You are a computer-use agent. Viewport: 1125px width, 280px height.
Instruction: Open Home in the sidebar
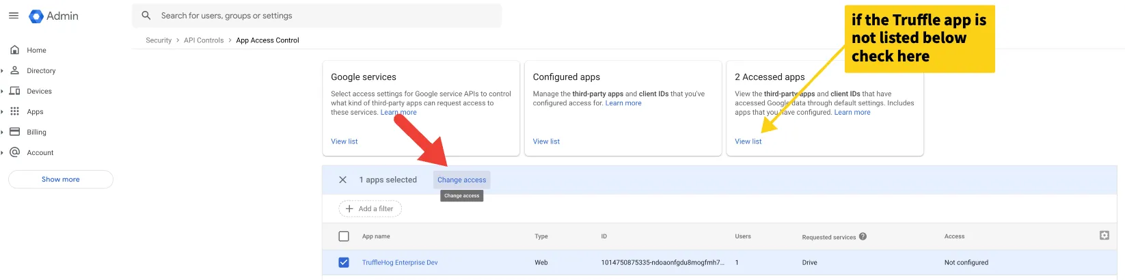tap(36, 50)
